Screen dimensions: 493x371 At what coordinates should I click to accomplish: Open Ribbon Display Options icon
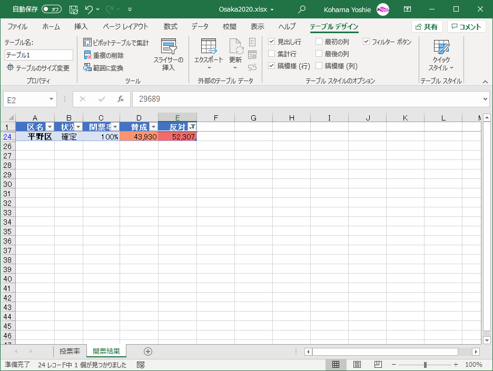point(407,9)
